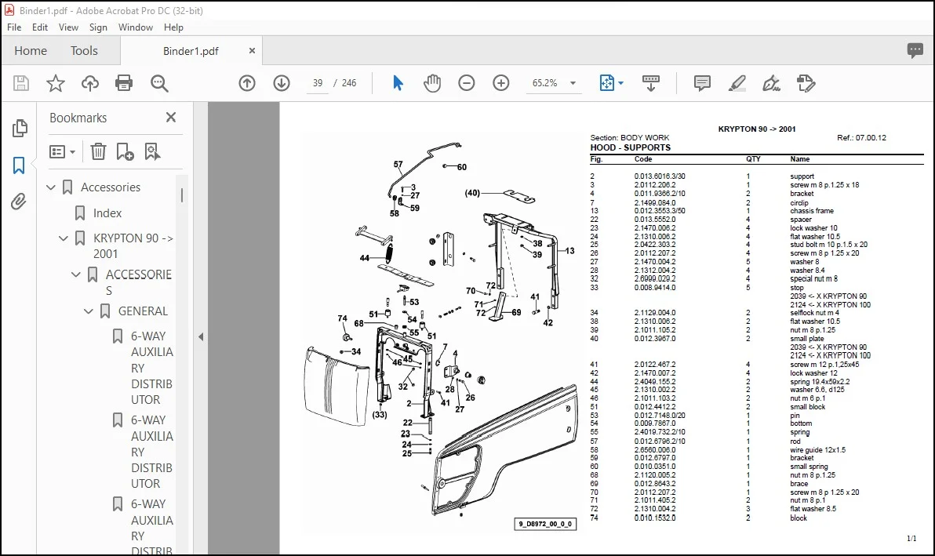Switch to the Home tab

pyautogui.click(x=31, y=51)
